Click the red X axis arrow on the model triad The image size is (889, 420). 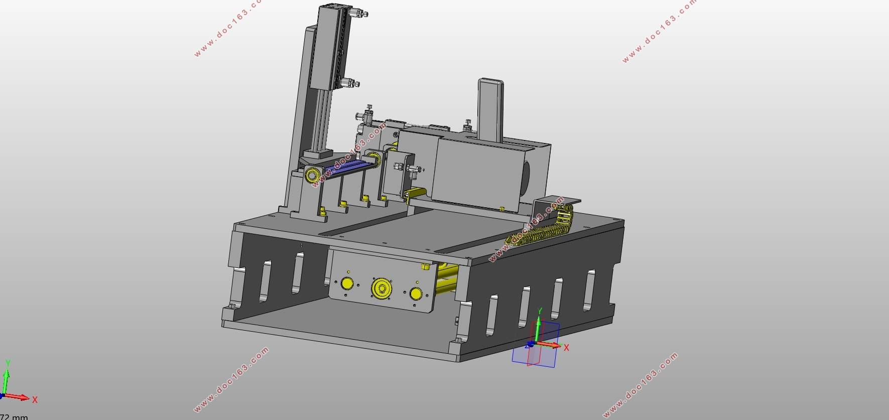(x=550, y=345)
